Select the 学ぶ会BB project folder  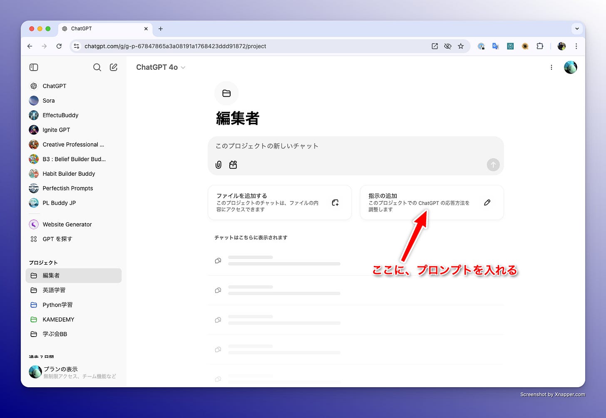[74, 334]
